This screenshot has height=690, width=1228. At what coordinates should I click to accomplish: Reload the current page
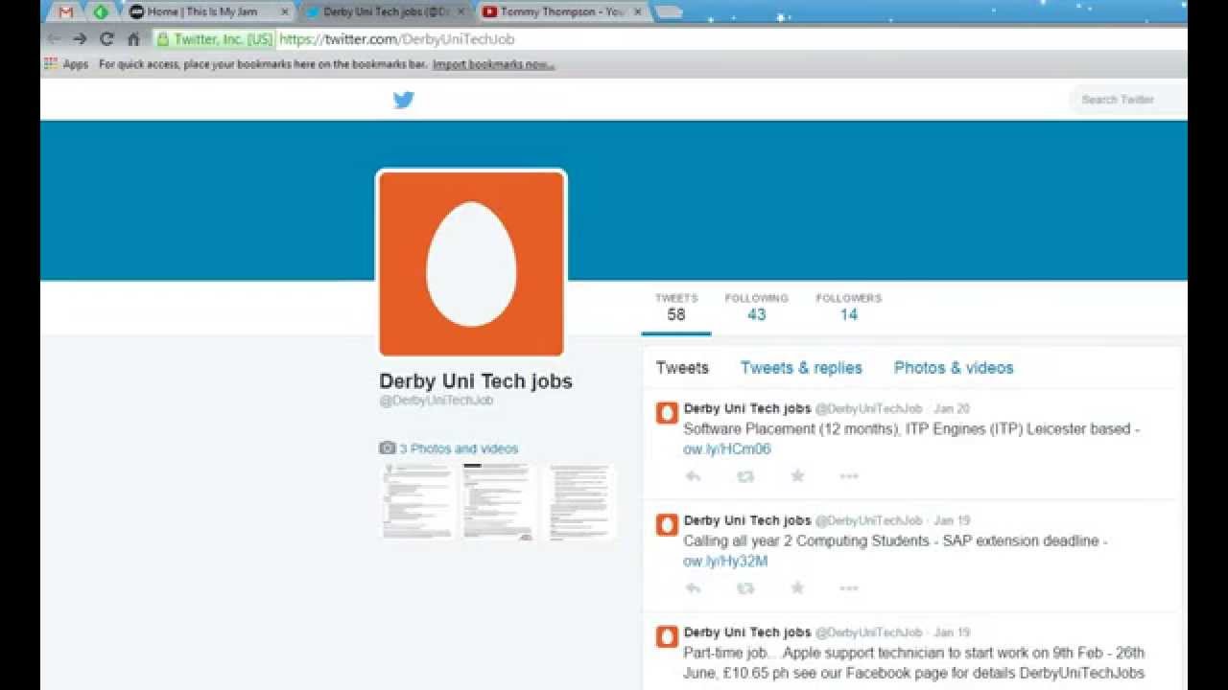106,39
